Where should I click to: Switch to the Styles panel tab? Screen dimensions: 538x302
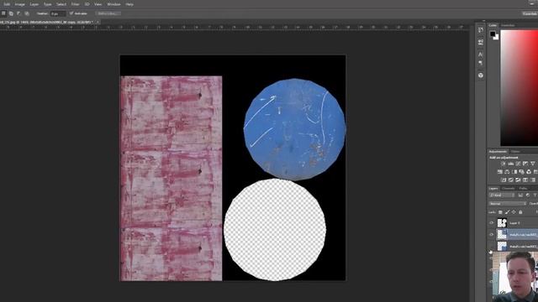[515, 151]
